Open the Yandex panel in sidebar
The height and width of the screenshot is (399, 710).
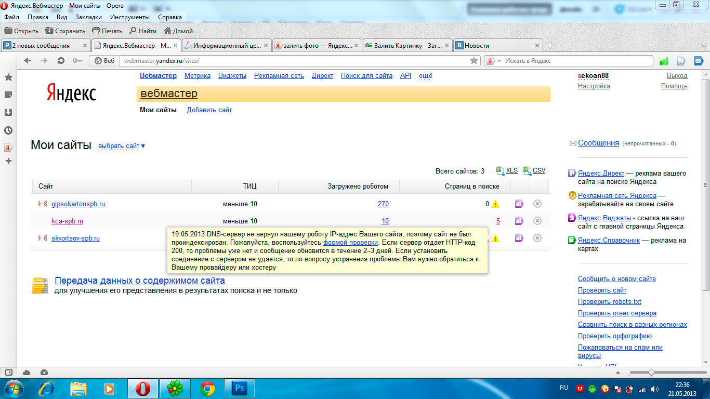[x=8, y=148]
